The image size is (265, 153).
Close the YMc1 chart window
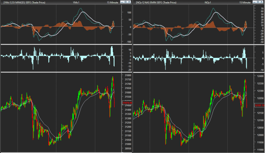tap(129, 2)
